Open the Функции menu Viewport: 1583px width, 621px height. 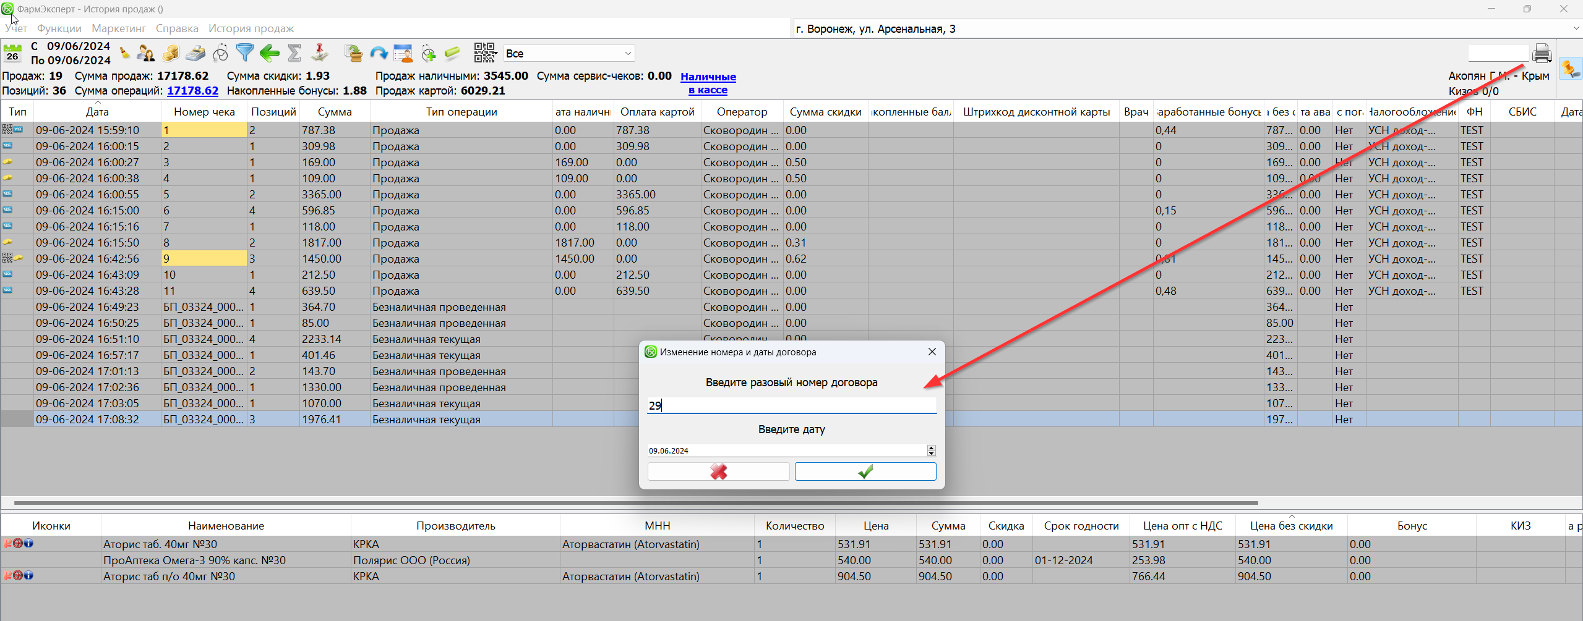tap(59, 28)
